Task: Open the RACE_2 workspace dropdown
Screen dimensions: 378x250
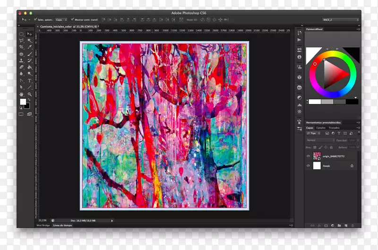Action: (x=341, y=20)
